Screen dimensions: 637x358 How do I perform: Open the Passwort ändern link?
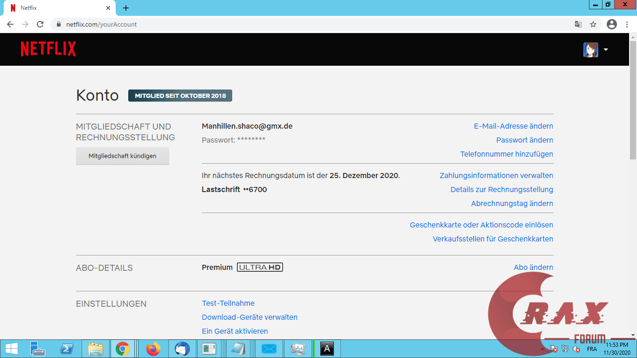point(525,140)
